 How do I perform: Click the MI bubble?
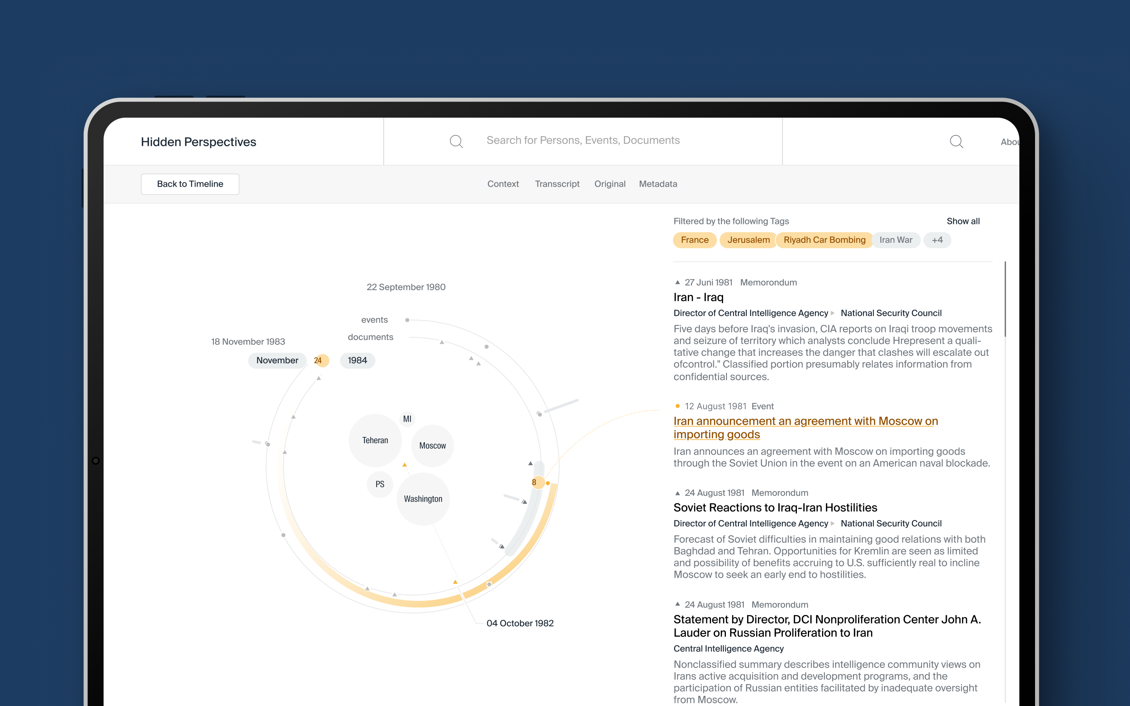[407, 419]
